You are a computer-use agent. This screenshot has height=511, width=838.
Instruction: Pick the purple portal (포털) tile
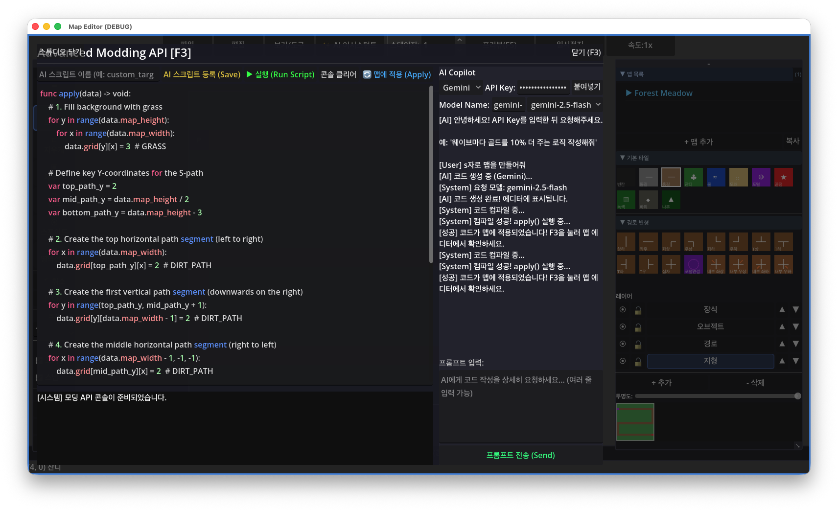(761, 177)
